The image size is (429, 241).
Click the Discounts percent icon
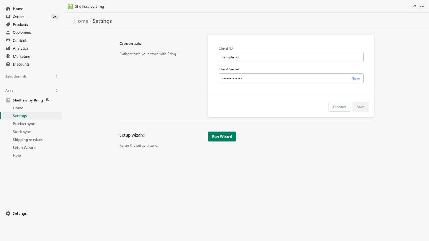pyautogui.click(x=8, y=64)
